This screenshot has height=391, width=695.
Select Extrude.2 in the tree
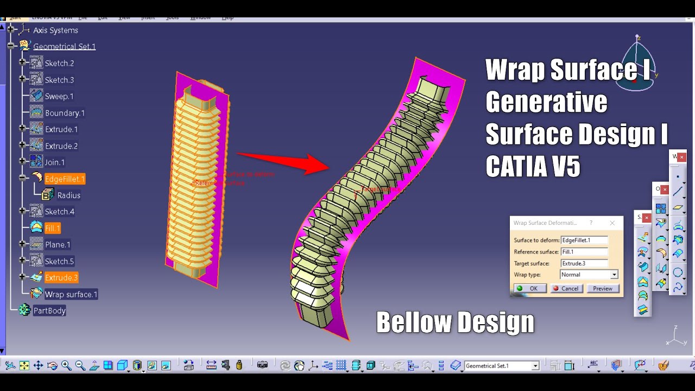[61, 146]
